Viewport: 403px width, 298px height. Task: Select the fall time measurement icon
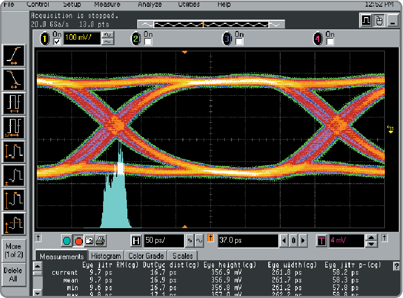coord(14,80)
